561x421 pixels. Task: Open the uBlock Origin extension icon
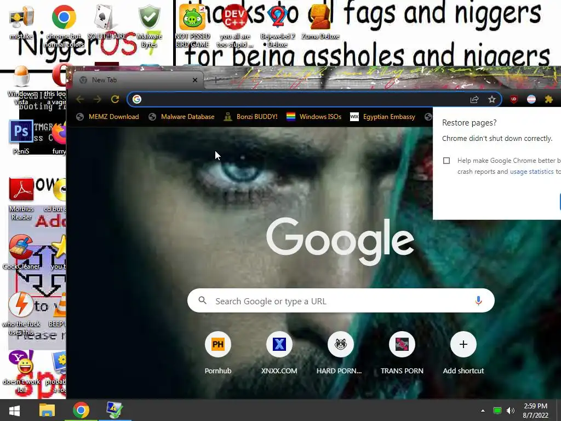(x=514, y=99)
